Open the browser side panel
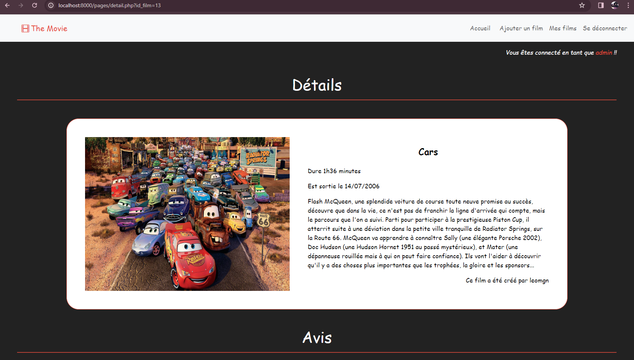This screenshot has height=360, width=634. point(601,5)
